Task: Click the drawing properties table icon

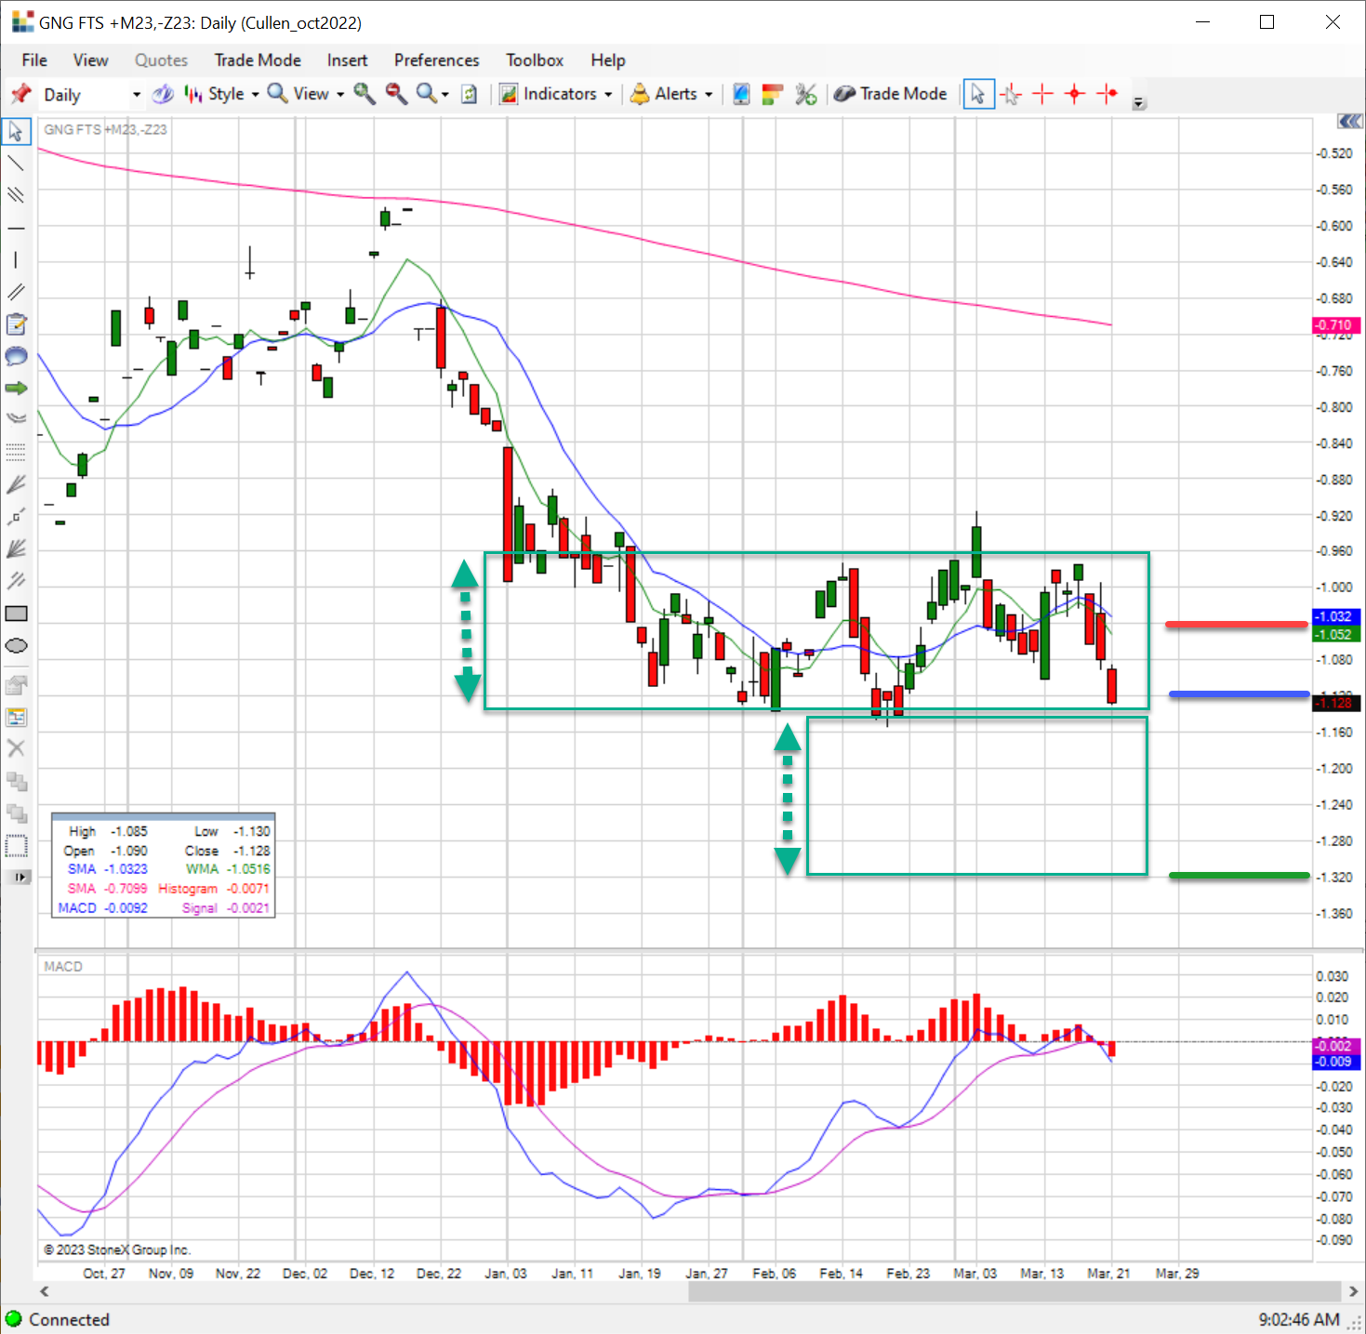Action: tap(16, 717)
